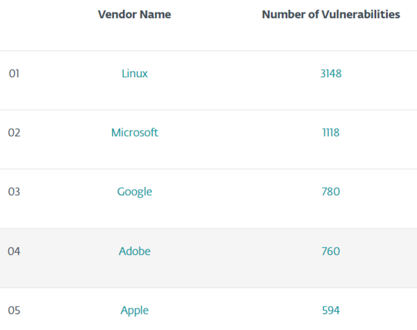Select rank number 02 cell

point(14,133)
